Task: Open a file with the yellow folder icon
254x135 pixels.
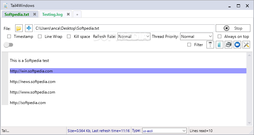Action: tap(19, 28)
